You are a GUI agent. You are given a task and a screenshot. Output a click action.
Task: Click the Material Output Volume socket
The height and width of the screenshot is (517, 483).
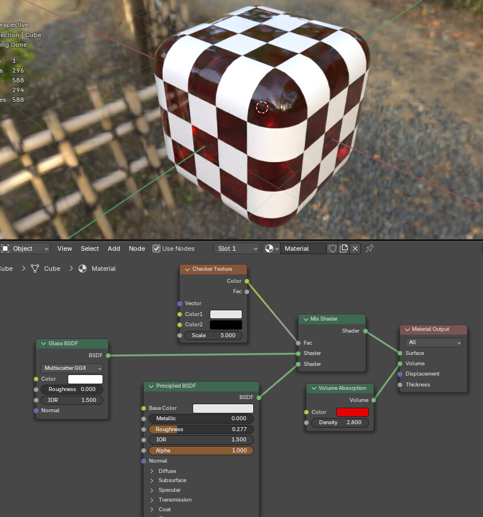400,364
